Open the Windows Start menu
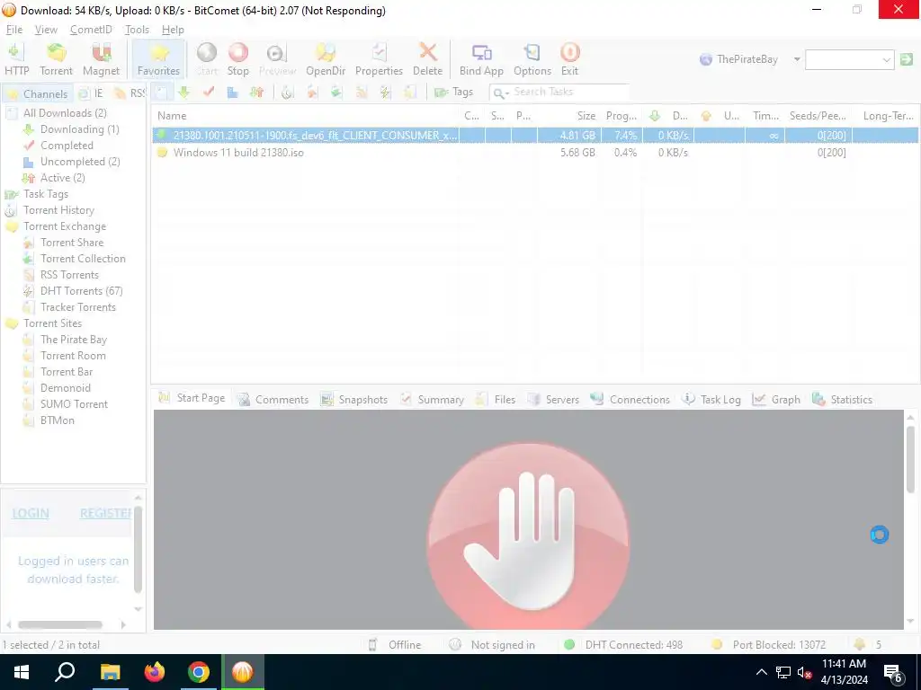The width and height of the screenshot is (921, 690). pyautogui.click(x=22, y=672)
